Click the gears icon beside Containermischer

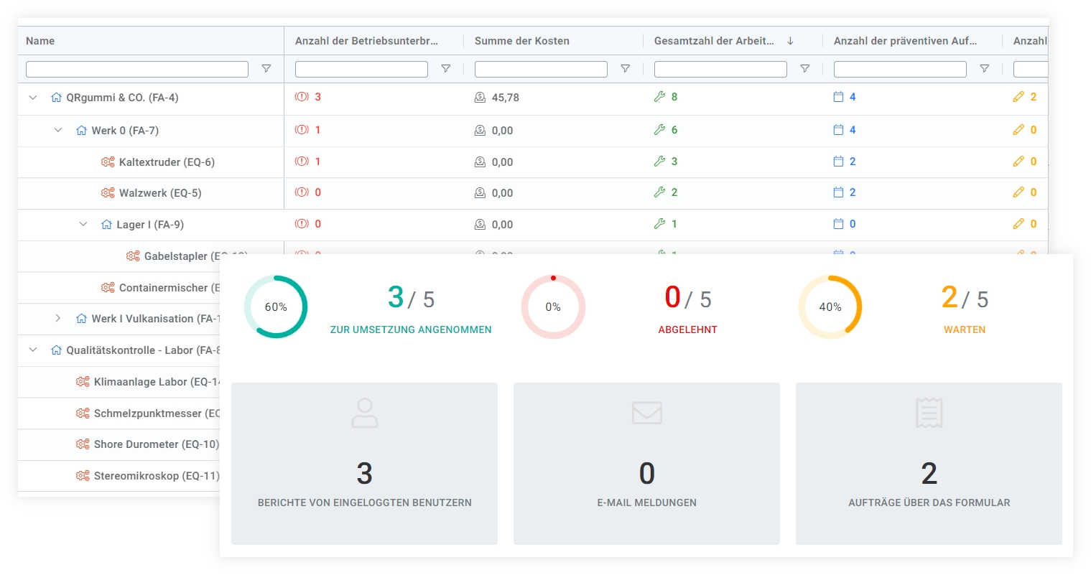point(108,288)
